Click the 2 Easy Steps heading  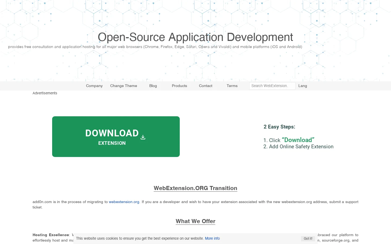[279, 127]
